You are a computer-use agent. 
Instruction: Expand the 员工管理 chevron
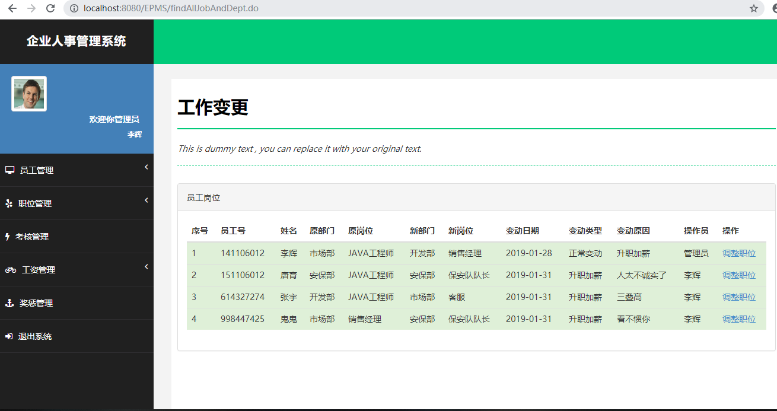pyautogui.click(x=146, y=167)
